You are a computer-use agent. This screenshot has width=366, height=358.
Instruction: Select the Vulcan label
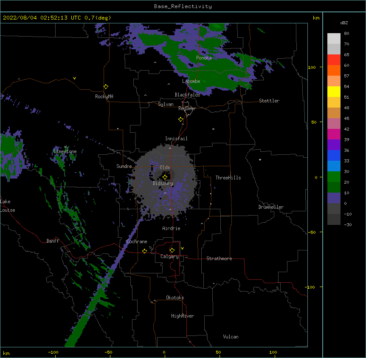click(231, 337)
